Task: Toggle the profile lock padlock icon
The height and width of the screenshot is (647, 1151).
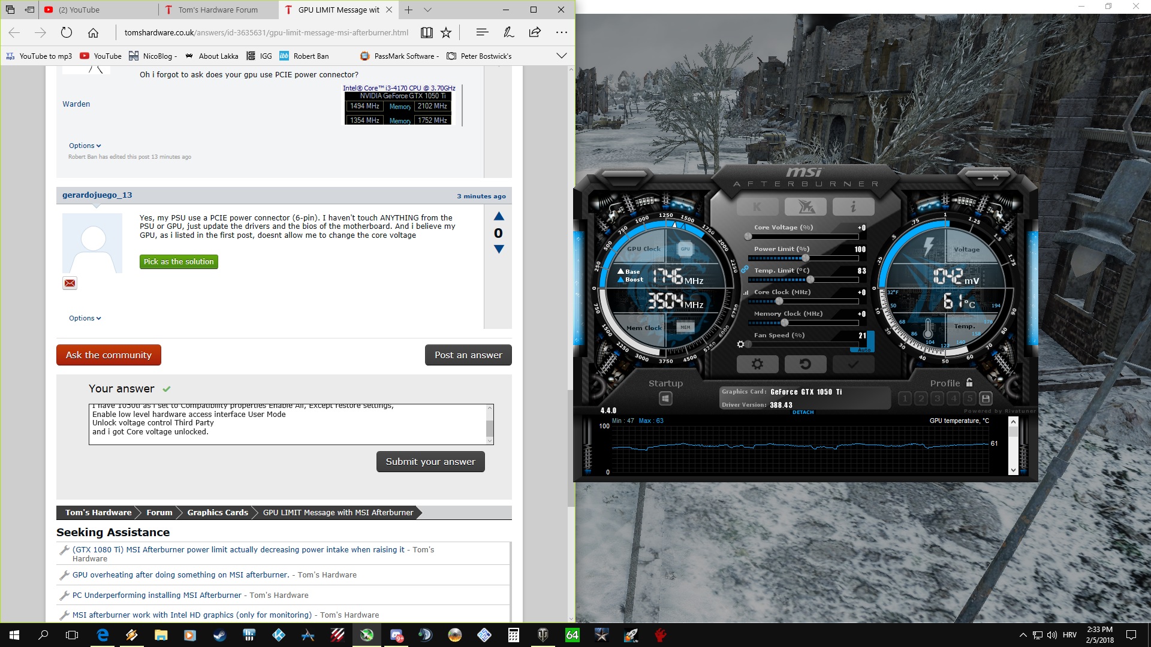Action: click(x=969, y=383)
